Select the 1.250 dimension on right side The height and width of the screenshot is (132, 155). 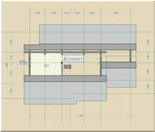[148, 57]
